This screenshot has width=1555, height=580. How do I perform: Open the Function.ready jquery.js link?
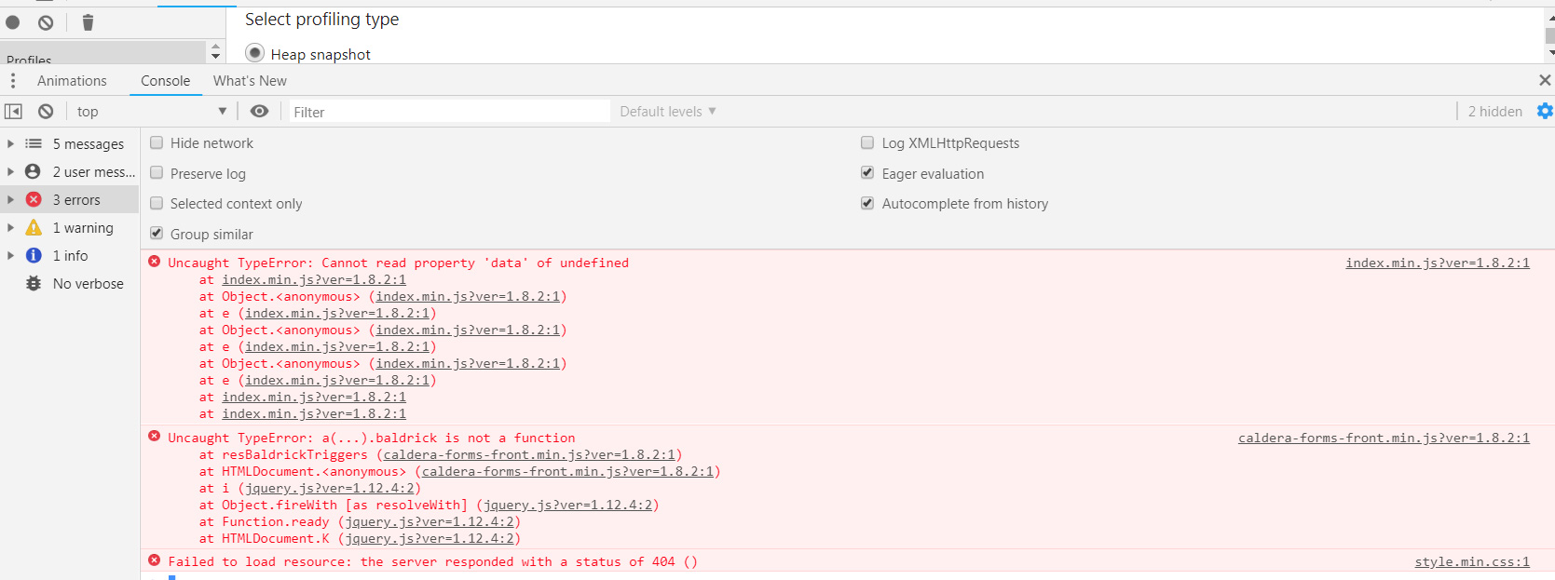430,521
